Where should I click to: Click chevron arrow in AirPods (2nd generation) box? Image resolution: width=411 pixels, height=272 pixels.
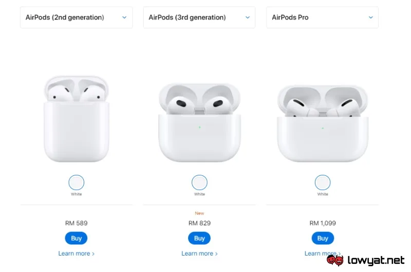click(124, 17)
